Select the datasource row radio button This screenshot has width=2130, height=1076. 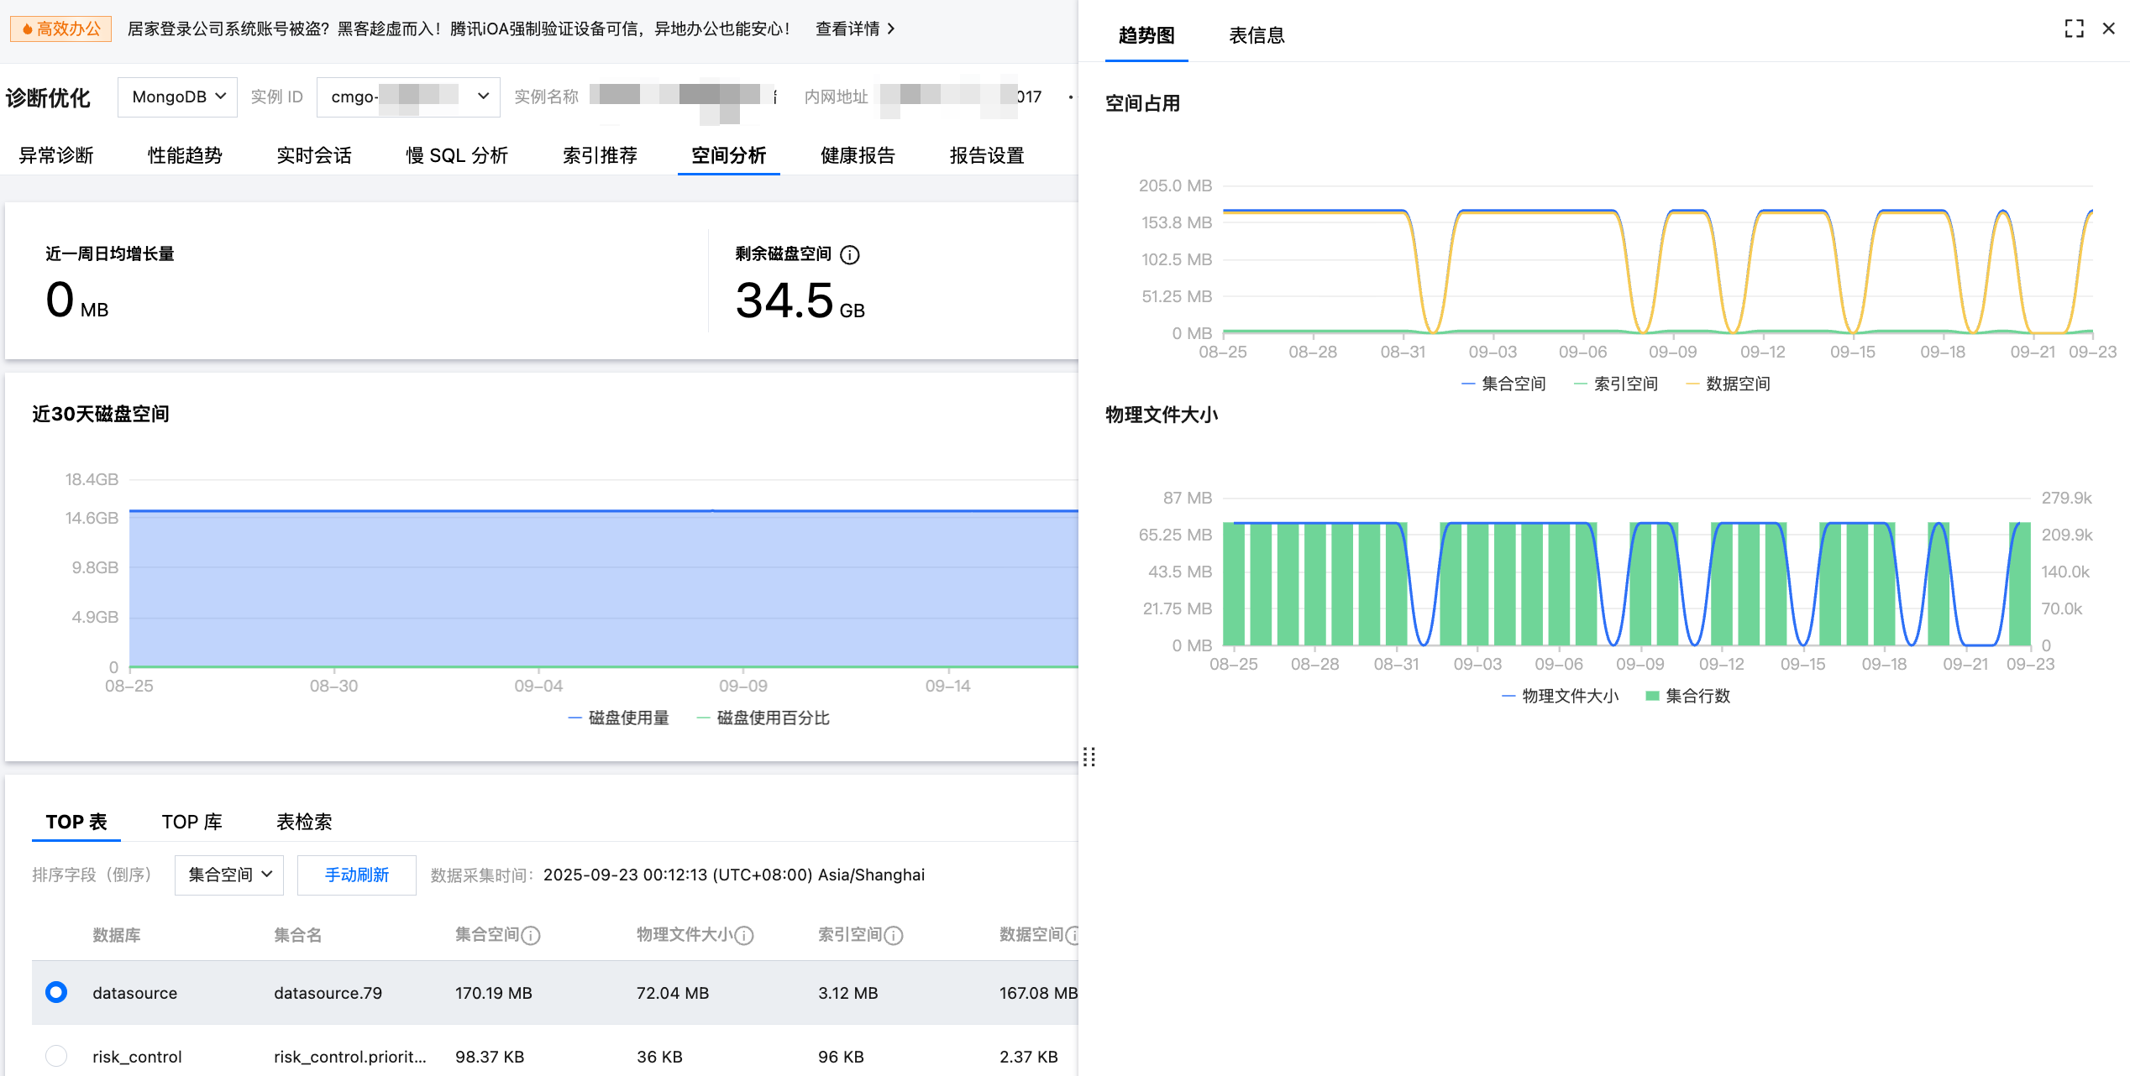[56, 992]
